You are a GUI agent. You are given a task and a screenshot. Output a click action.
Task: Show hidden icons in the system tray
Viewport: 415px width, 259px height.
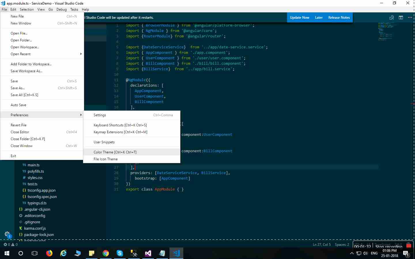(351, 253)
